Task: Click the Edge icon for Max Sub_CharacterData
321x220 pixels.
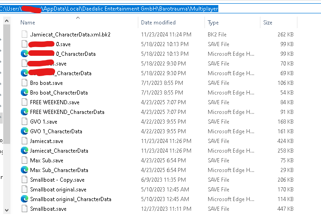Action: (x=25, y=170)
